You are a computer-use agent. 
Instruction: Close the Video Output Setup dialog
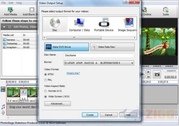(135, 2)
